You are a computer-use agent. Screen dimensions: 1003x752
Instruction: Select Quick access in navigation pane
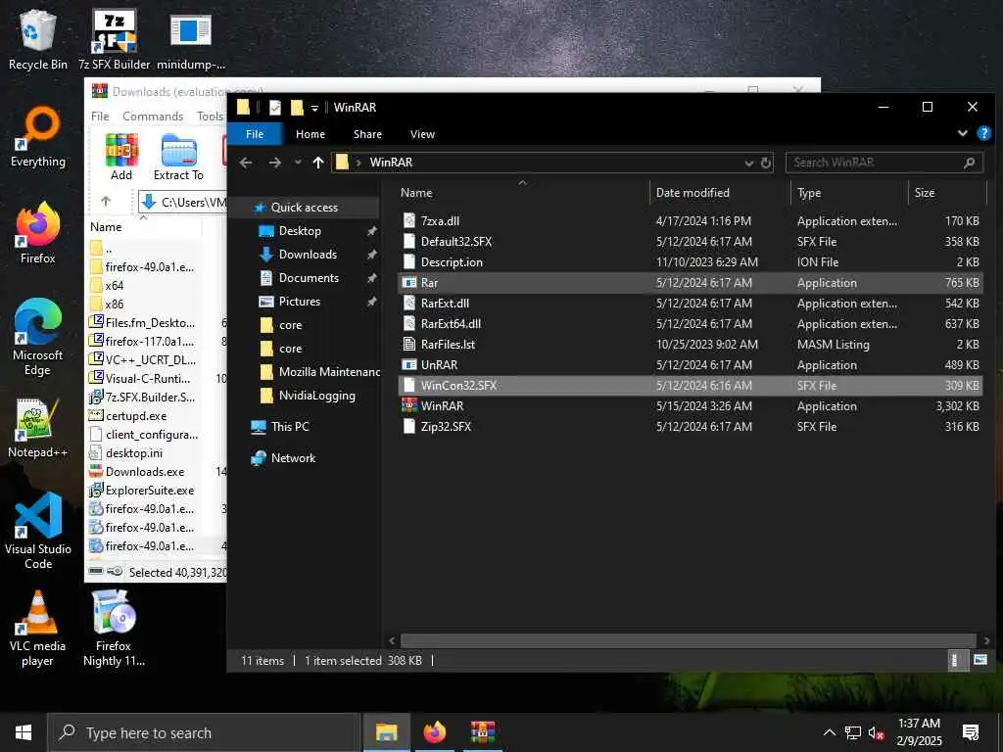click(305, 208)
